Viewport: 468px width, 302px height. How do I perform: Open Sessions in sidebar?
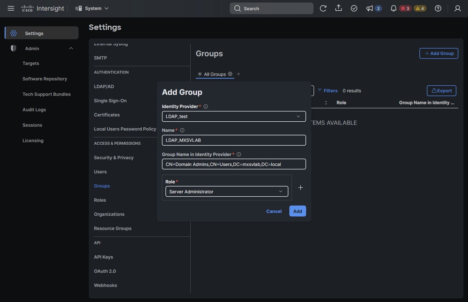pyautogui.click(x=32, y=125)
